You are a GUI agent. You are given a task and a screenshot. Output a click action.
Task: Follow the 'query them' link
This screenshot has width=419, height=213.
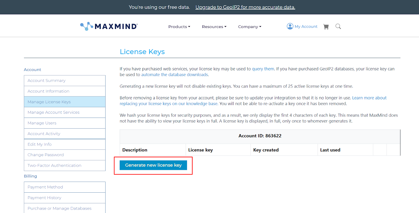point(263,69)
